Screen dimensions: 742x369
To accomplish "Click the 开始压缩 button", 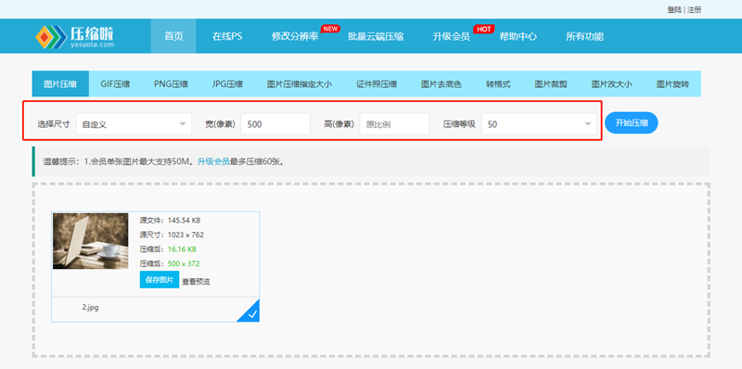I will coord(632,123).
